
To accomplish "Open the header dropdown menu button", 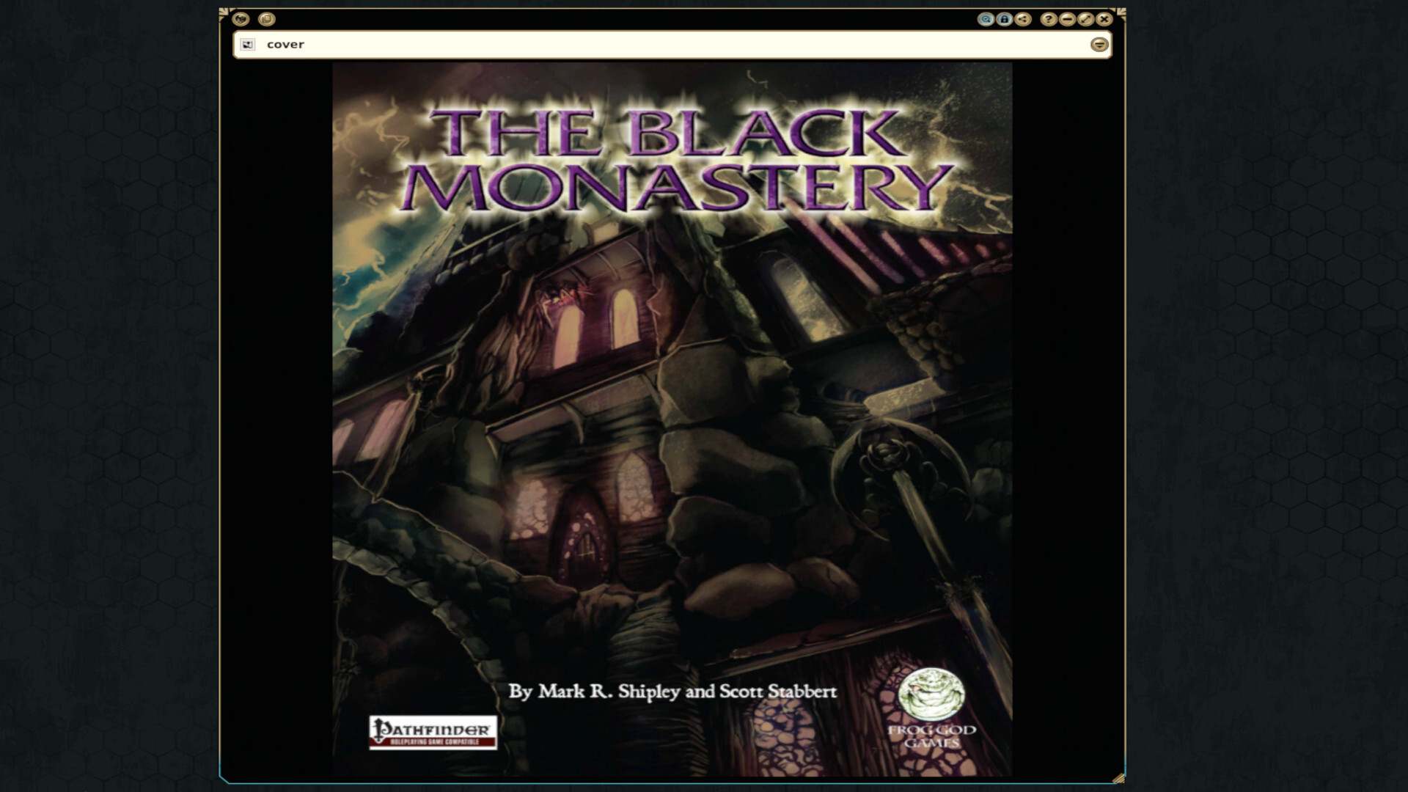I will (1099, 45).
